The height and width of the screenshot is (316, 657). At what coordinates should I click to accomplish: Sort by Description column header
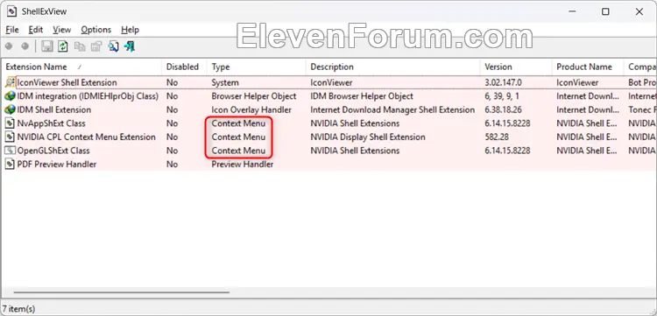(392, 67)
